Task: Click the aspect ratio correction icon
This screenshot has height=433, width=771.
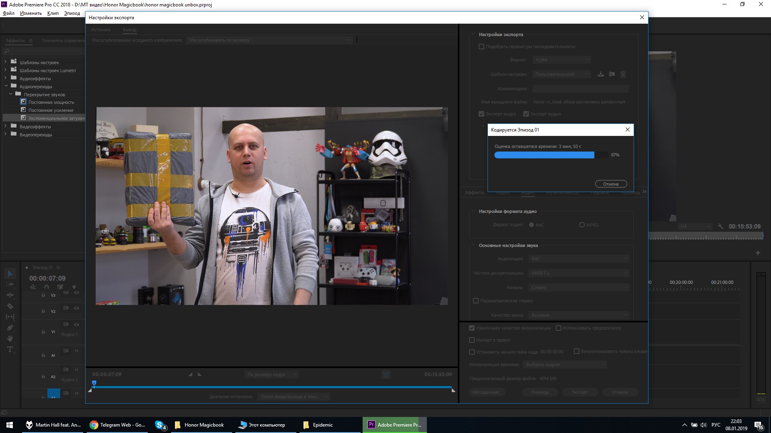Action: tap(385, 374)
